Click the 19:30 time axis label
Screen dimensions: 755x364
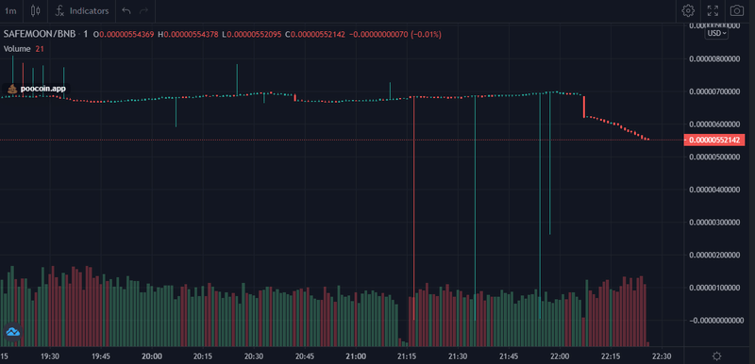[50, 356]
